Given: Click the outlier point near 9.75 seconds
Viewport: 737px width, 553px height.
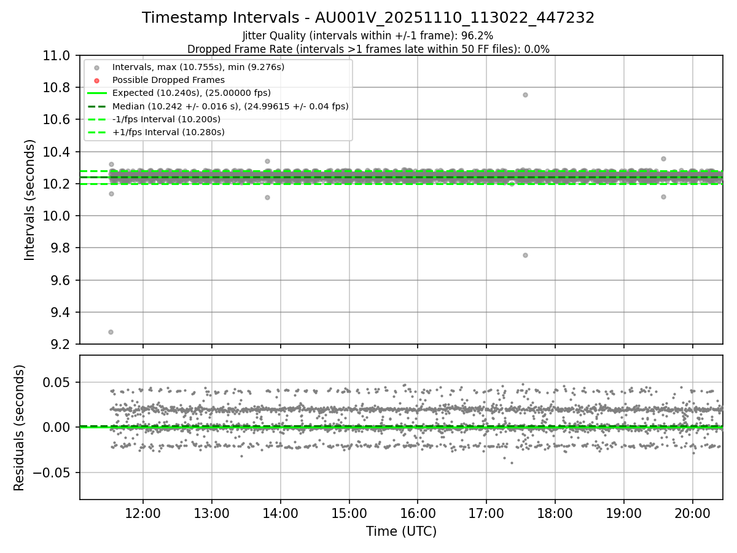Looking at the screenshot, I should (525, 255).
